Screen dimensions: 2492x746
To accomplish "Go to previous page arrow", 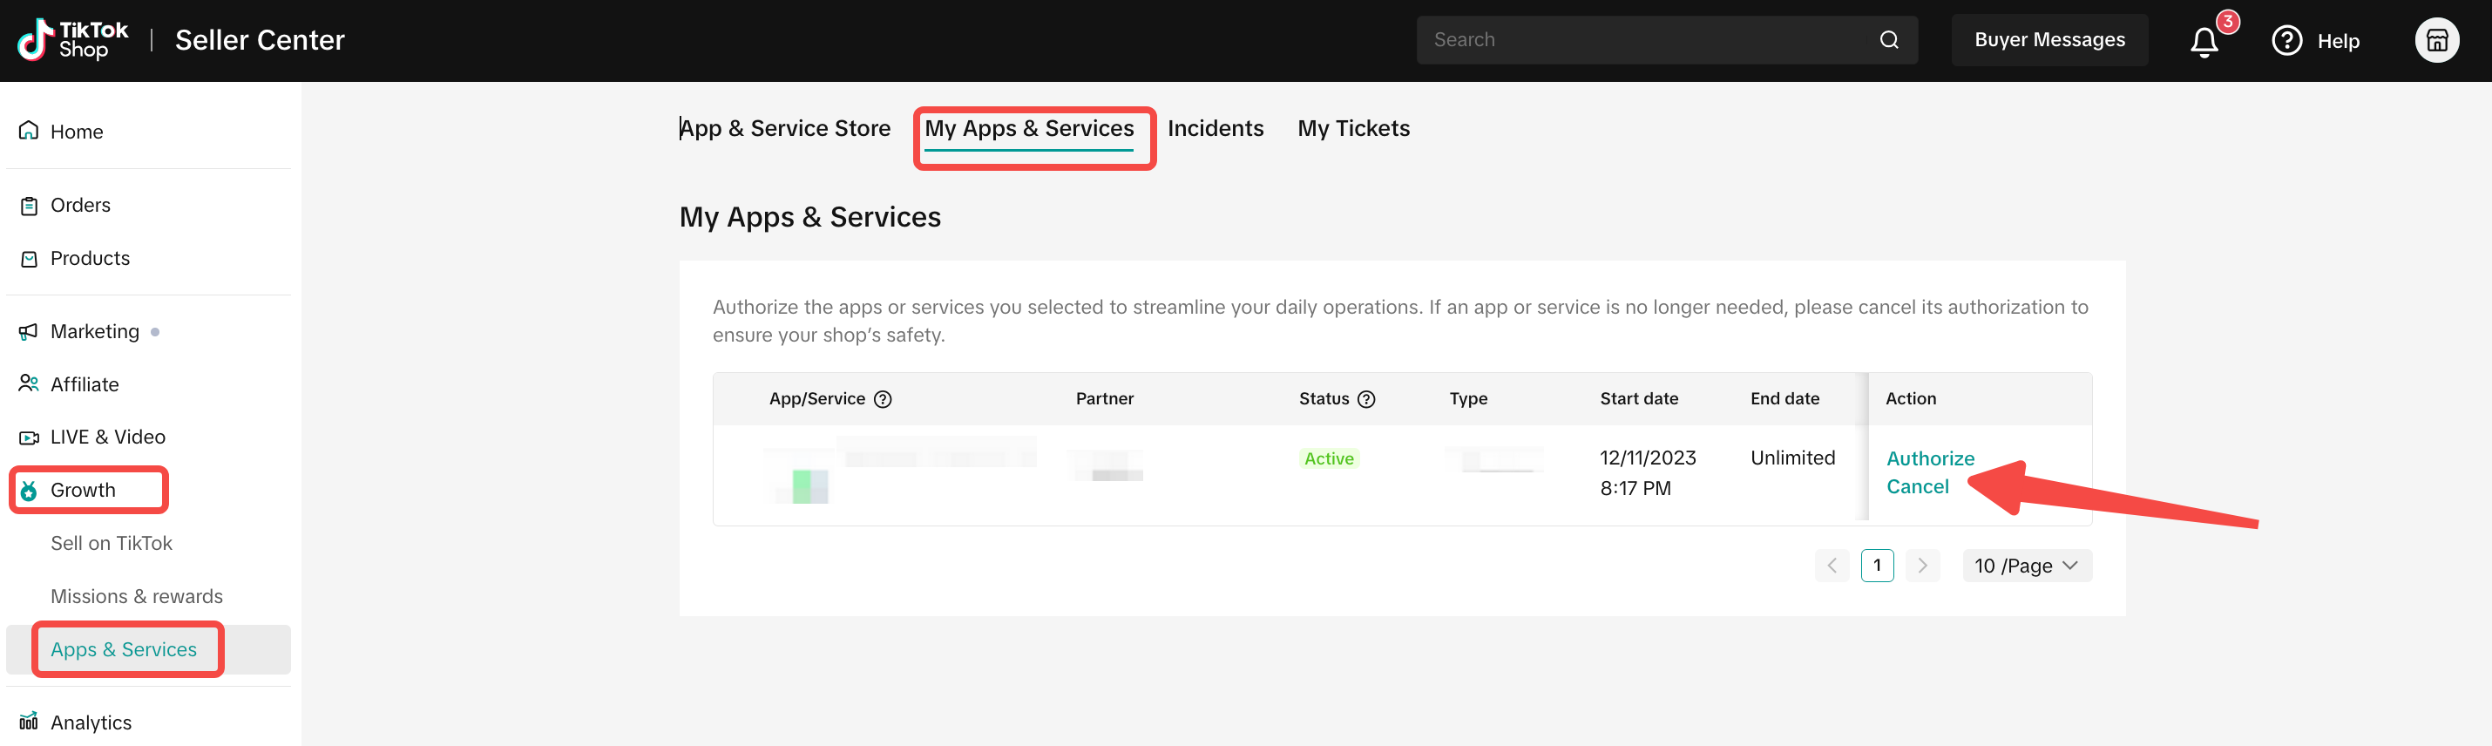I will point(1832,566).
